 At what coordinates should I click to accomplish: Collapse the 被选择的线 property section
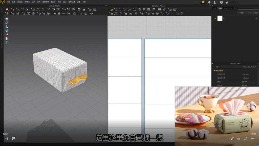(x=214, y=70)
